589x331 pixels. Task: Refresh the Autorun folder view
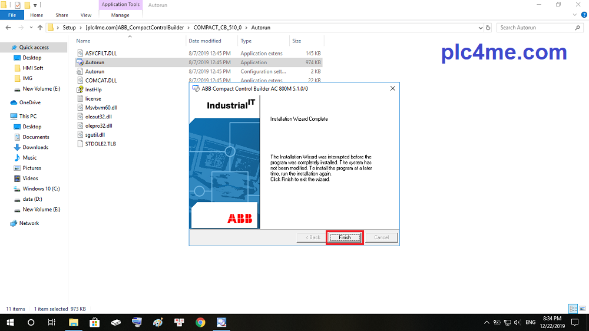click(x=488, y=28)
